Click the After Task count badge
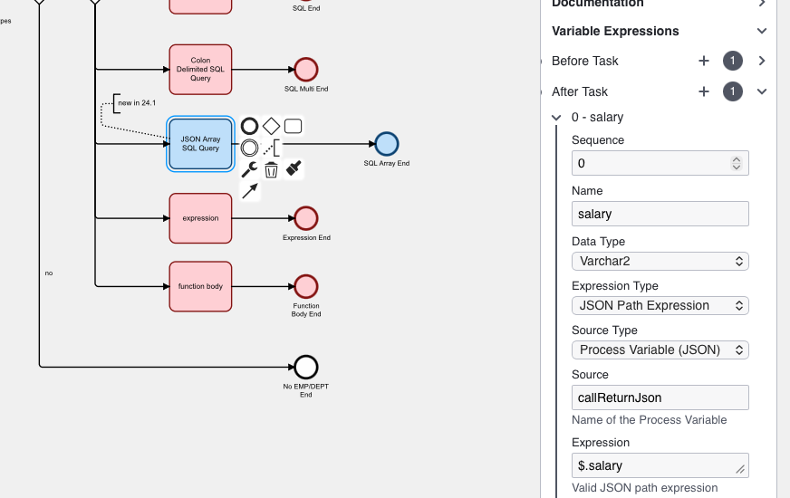Viewport: 790px width, 498px height. click(733, 91)
